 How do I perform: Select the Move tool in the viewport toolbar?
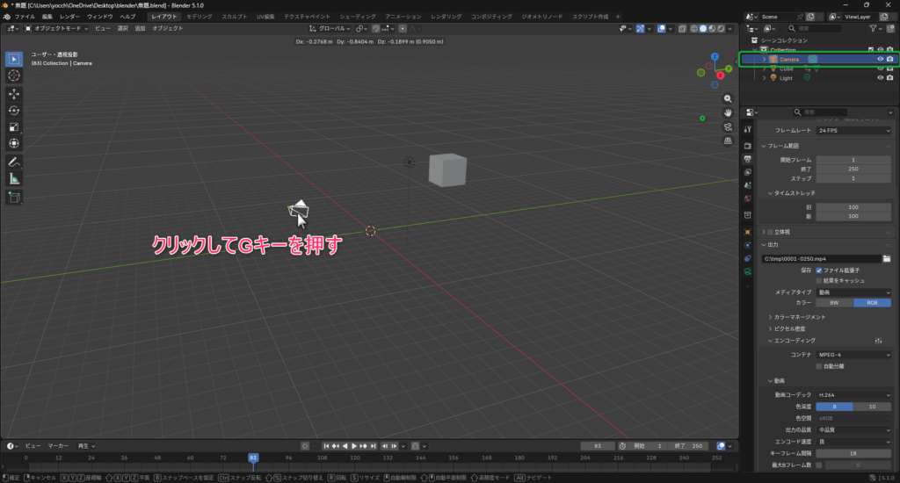tap(14, 93)
